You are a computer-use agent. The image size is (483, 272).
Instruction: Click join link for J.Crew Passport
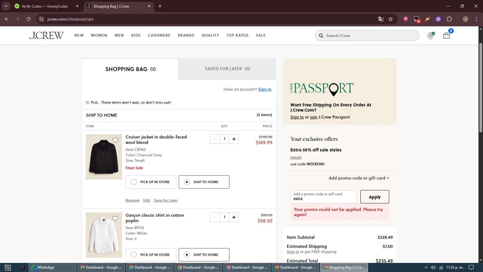314,117
